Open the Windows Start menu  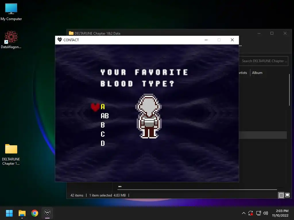(x=9, y=213)
